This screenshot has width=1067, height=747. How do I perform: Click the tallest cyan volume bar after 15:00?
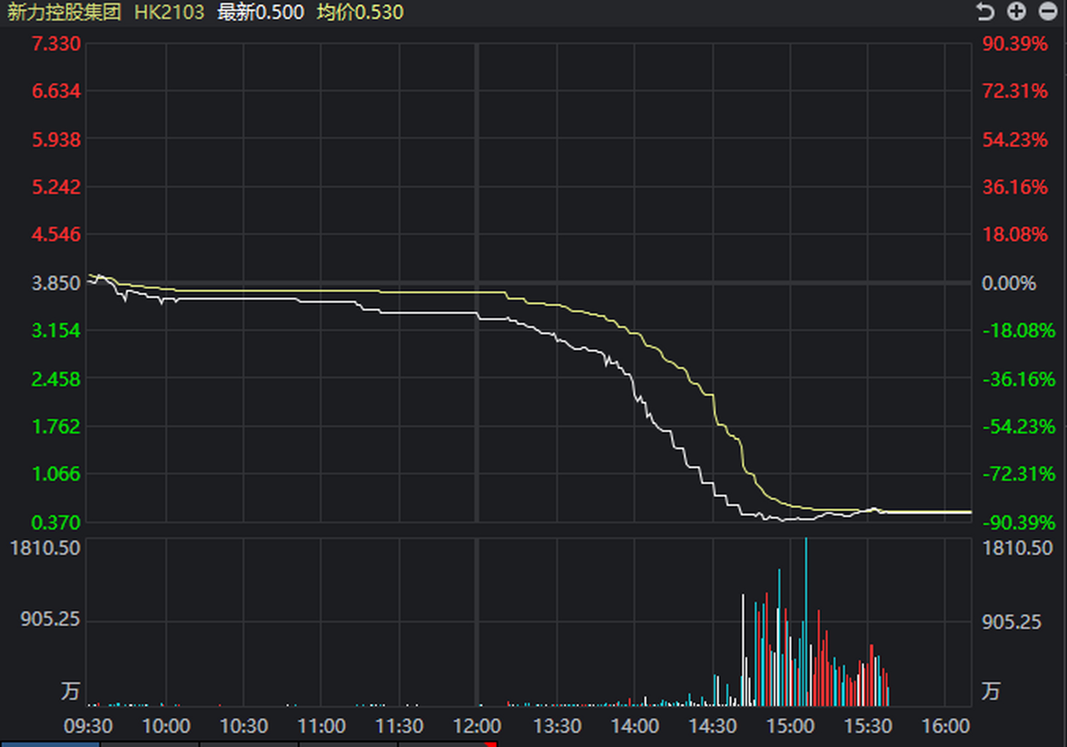[x=806, y=622]
